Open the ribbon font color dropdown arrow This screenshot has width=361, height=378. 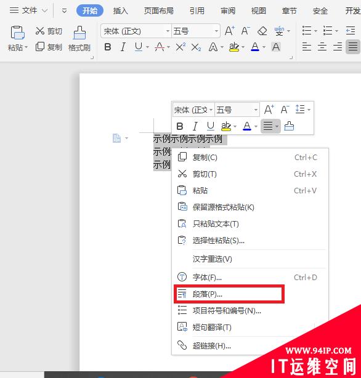pyautogui.click(x=264, y=47)
